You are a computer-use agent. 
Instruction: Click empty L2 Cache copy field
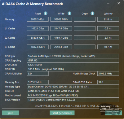pyautogui.click(x=85, y=38)
